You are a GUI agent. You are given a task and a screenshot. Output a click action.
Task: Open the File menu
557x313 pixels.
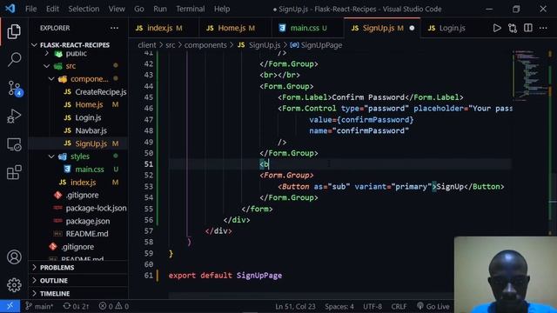31,9
